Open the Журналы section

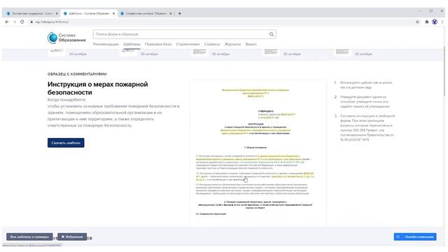[x=232, y=44]
